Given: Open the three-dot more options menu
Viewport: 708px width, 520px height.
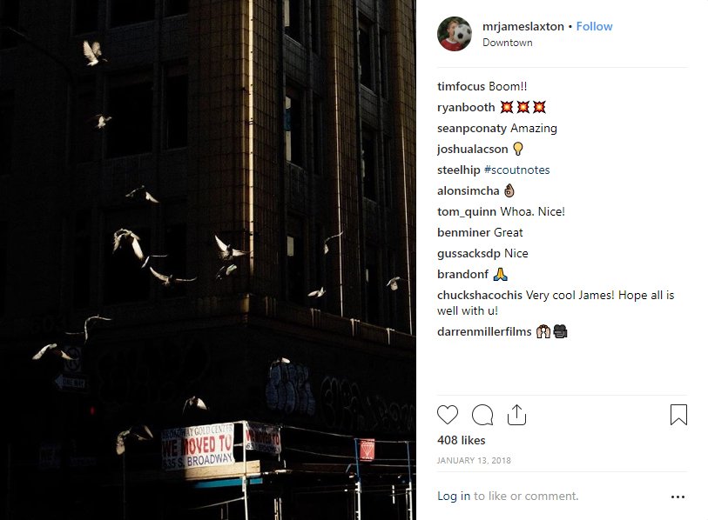Looking at the screenshot, I should click(678, 497).
